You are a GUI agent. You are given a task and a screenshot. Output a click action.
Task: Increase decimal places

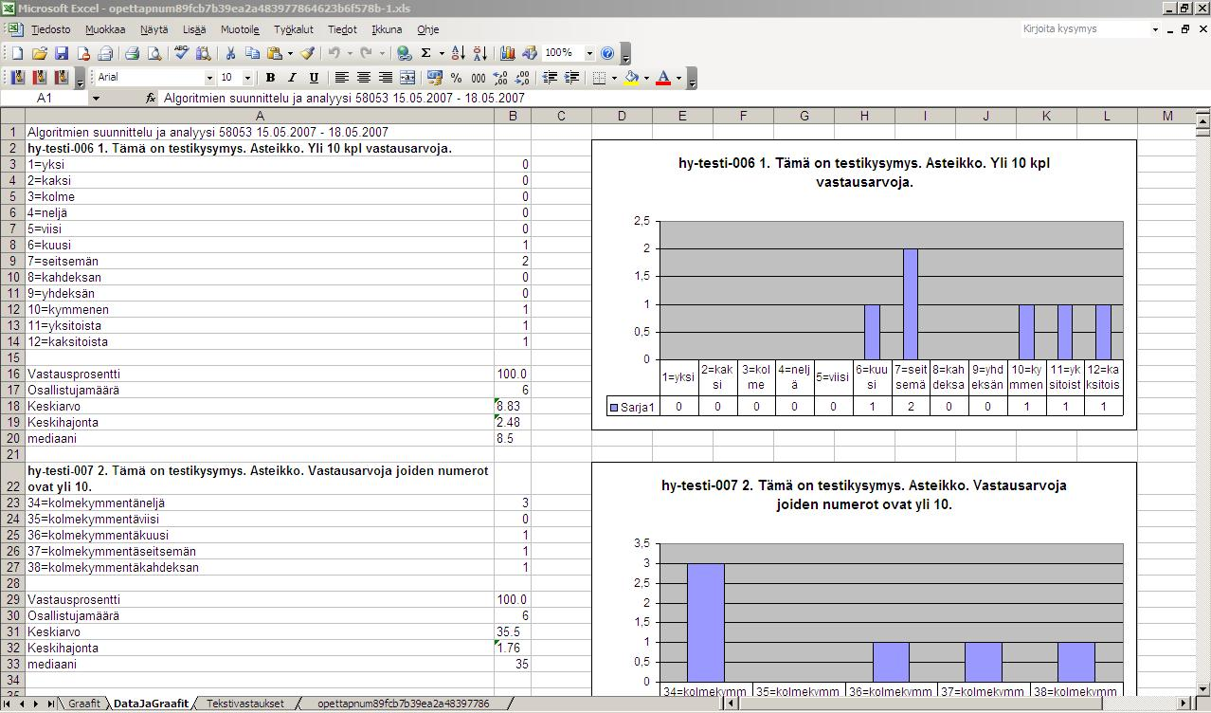[x=500, y=78]
